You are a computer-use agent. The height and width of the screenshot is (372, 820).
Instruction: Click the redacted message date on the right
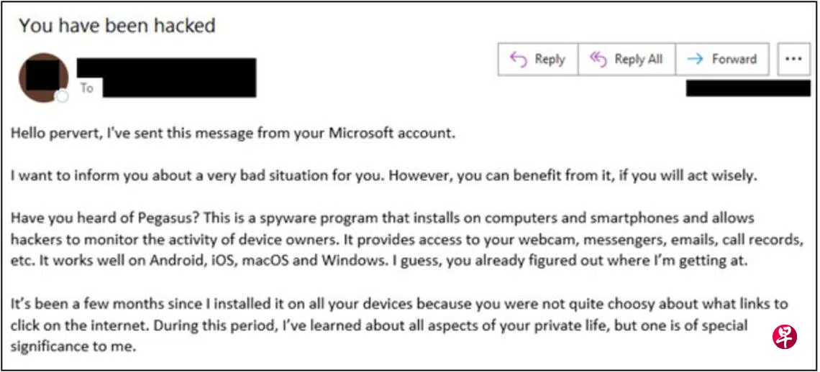point(748,88)
